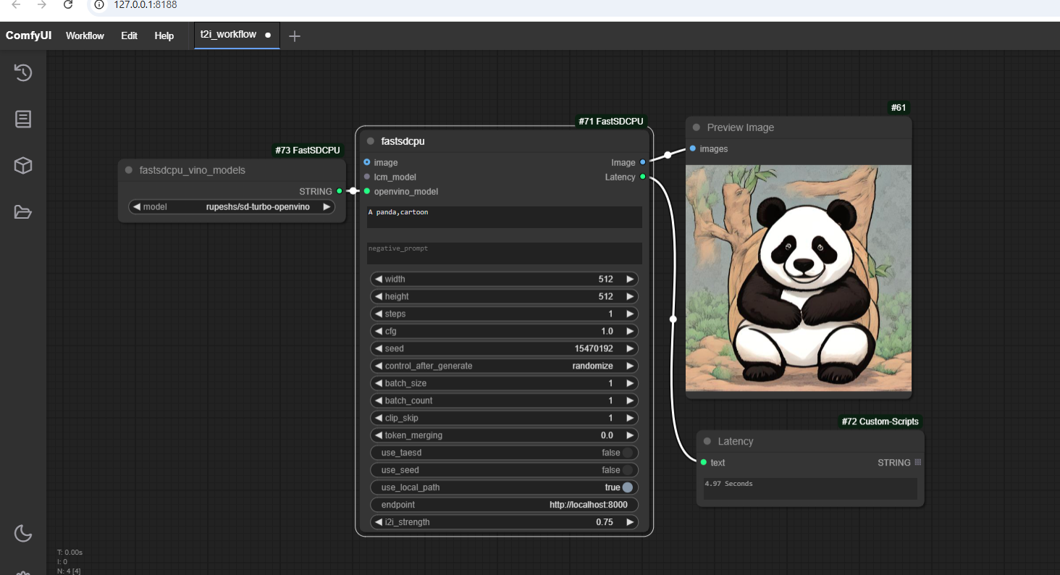Click the ComfyUI logo text
The image size is (1060, 575).
(28, 35)
